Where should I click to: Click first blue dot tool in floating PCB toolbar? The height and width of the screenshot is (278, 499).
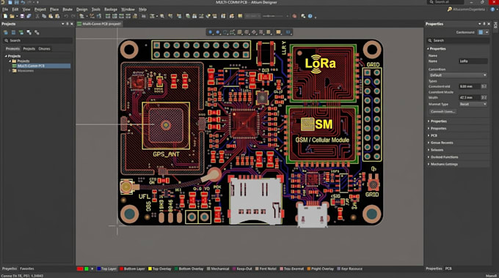(x=211, y=32)
